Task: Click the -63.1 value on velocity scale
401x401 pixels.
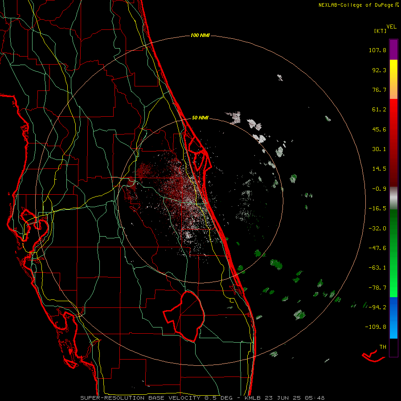Action: pos(377,268)
